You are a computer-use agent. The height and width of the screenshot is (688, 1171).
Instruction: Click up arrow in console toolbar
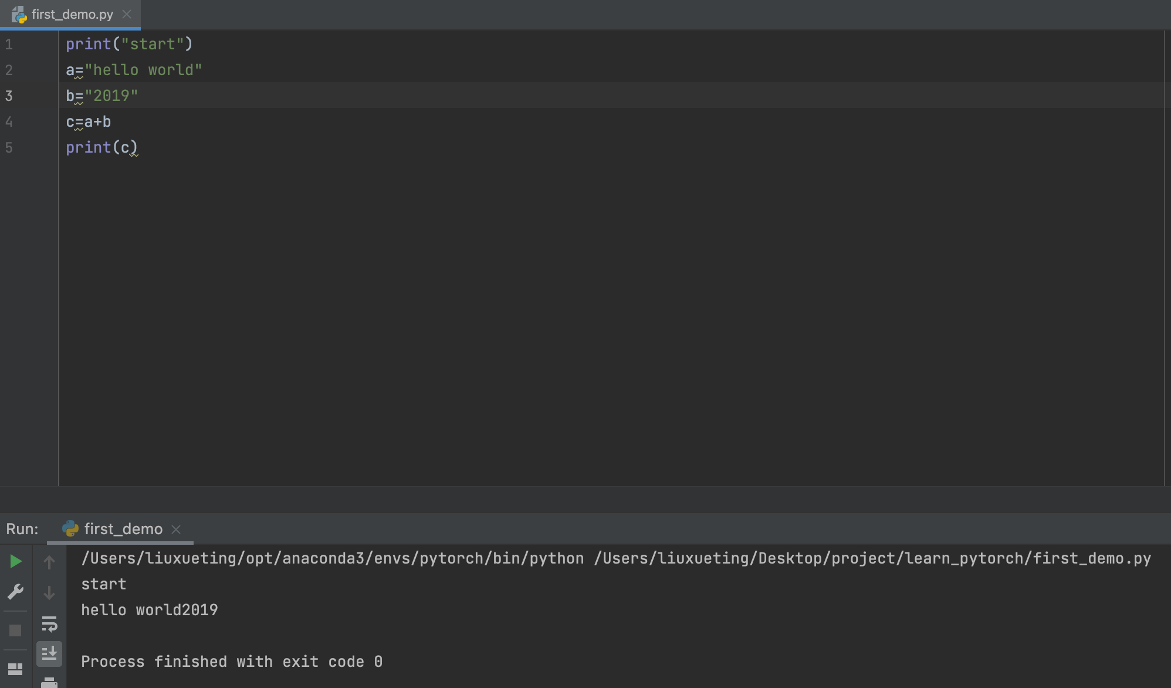click(49, 562)
